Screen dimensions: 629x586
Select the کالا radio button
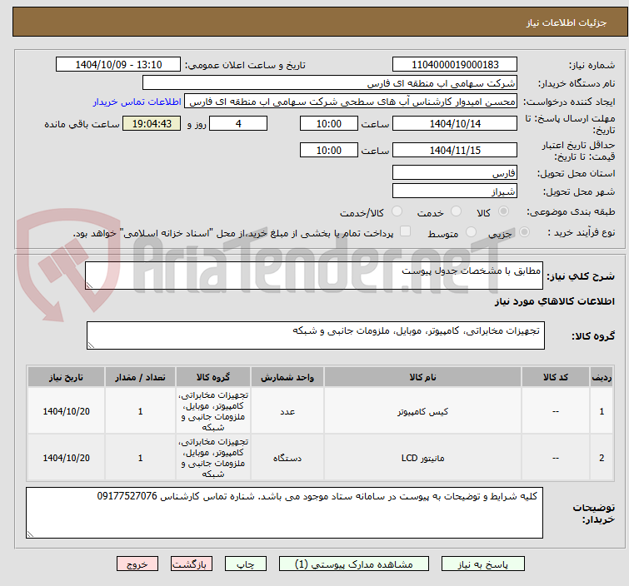pos(503,211)
